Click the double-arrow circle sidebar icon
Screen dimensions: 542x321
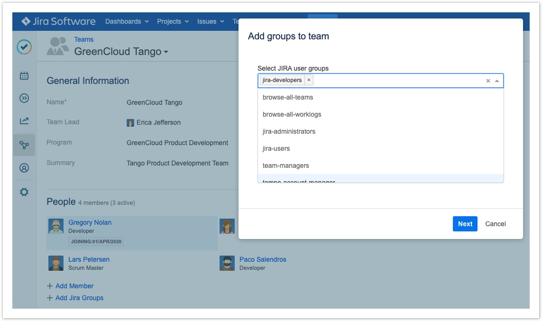[x=24, y=98]
